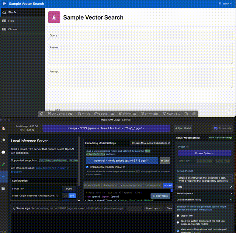Toggle the switch icon beside Debug
Viewport: 236px width, 233px height.
(x=134, y=114)
